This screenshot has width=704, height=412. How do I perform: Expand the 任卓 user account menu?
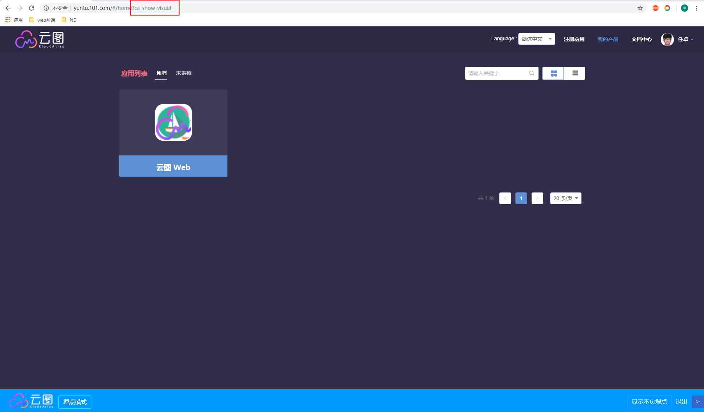point(685,39)
